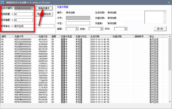Open the 状态 dropdown
Viewport: 172px width, 109px height.
pos(126,29)
